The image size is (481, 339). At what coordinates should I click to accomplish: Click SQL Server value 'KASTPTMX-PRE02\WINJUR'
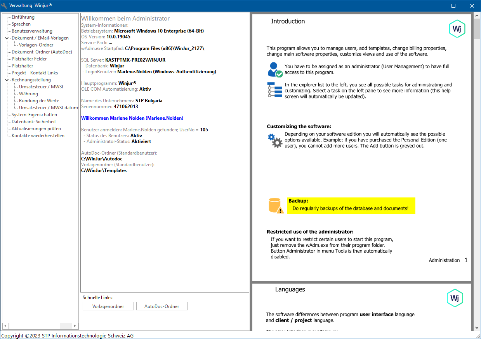135,60
